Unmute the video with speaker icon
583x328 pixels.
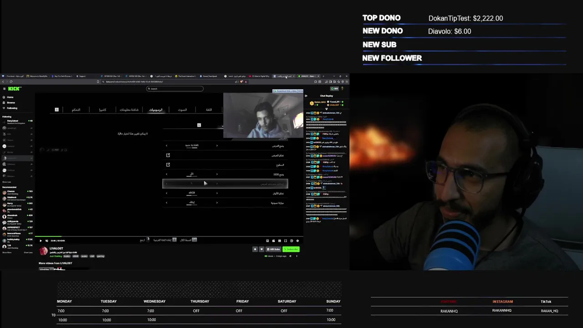coord(46,241)
